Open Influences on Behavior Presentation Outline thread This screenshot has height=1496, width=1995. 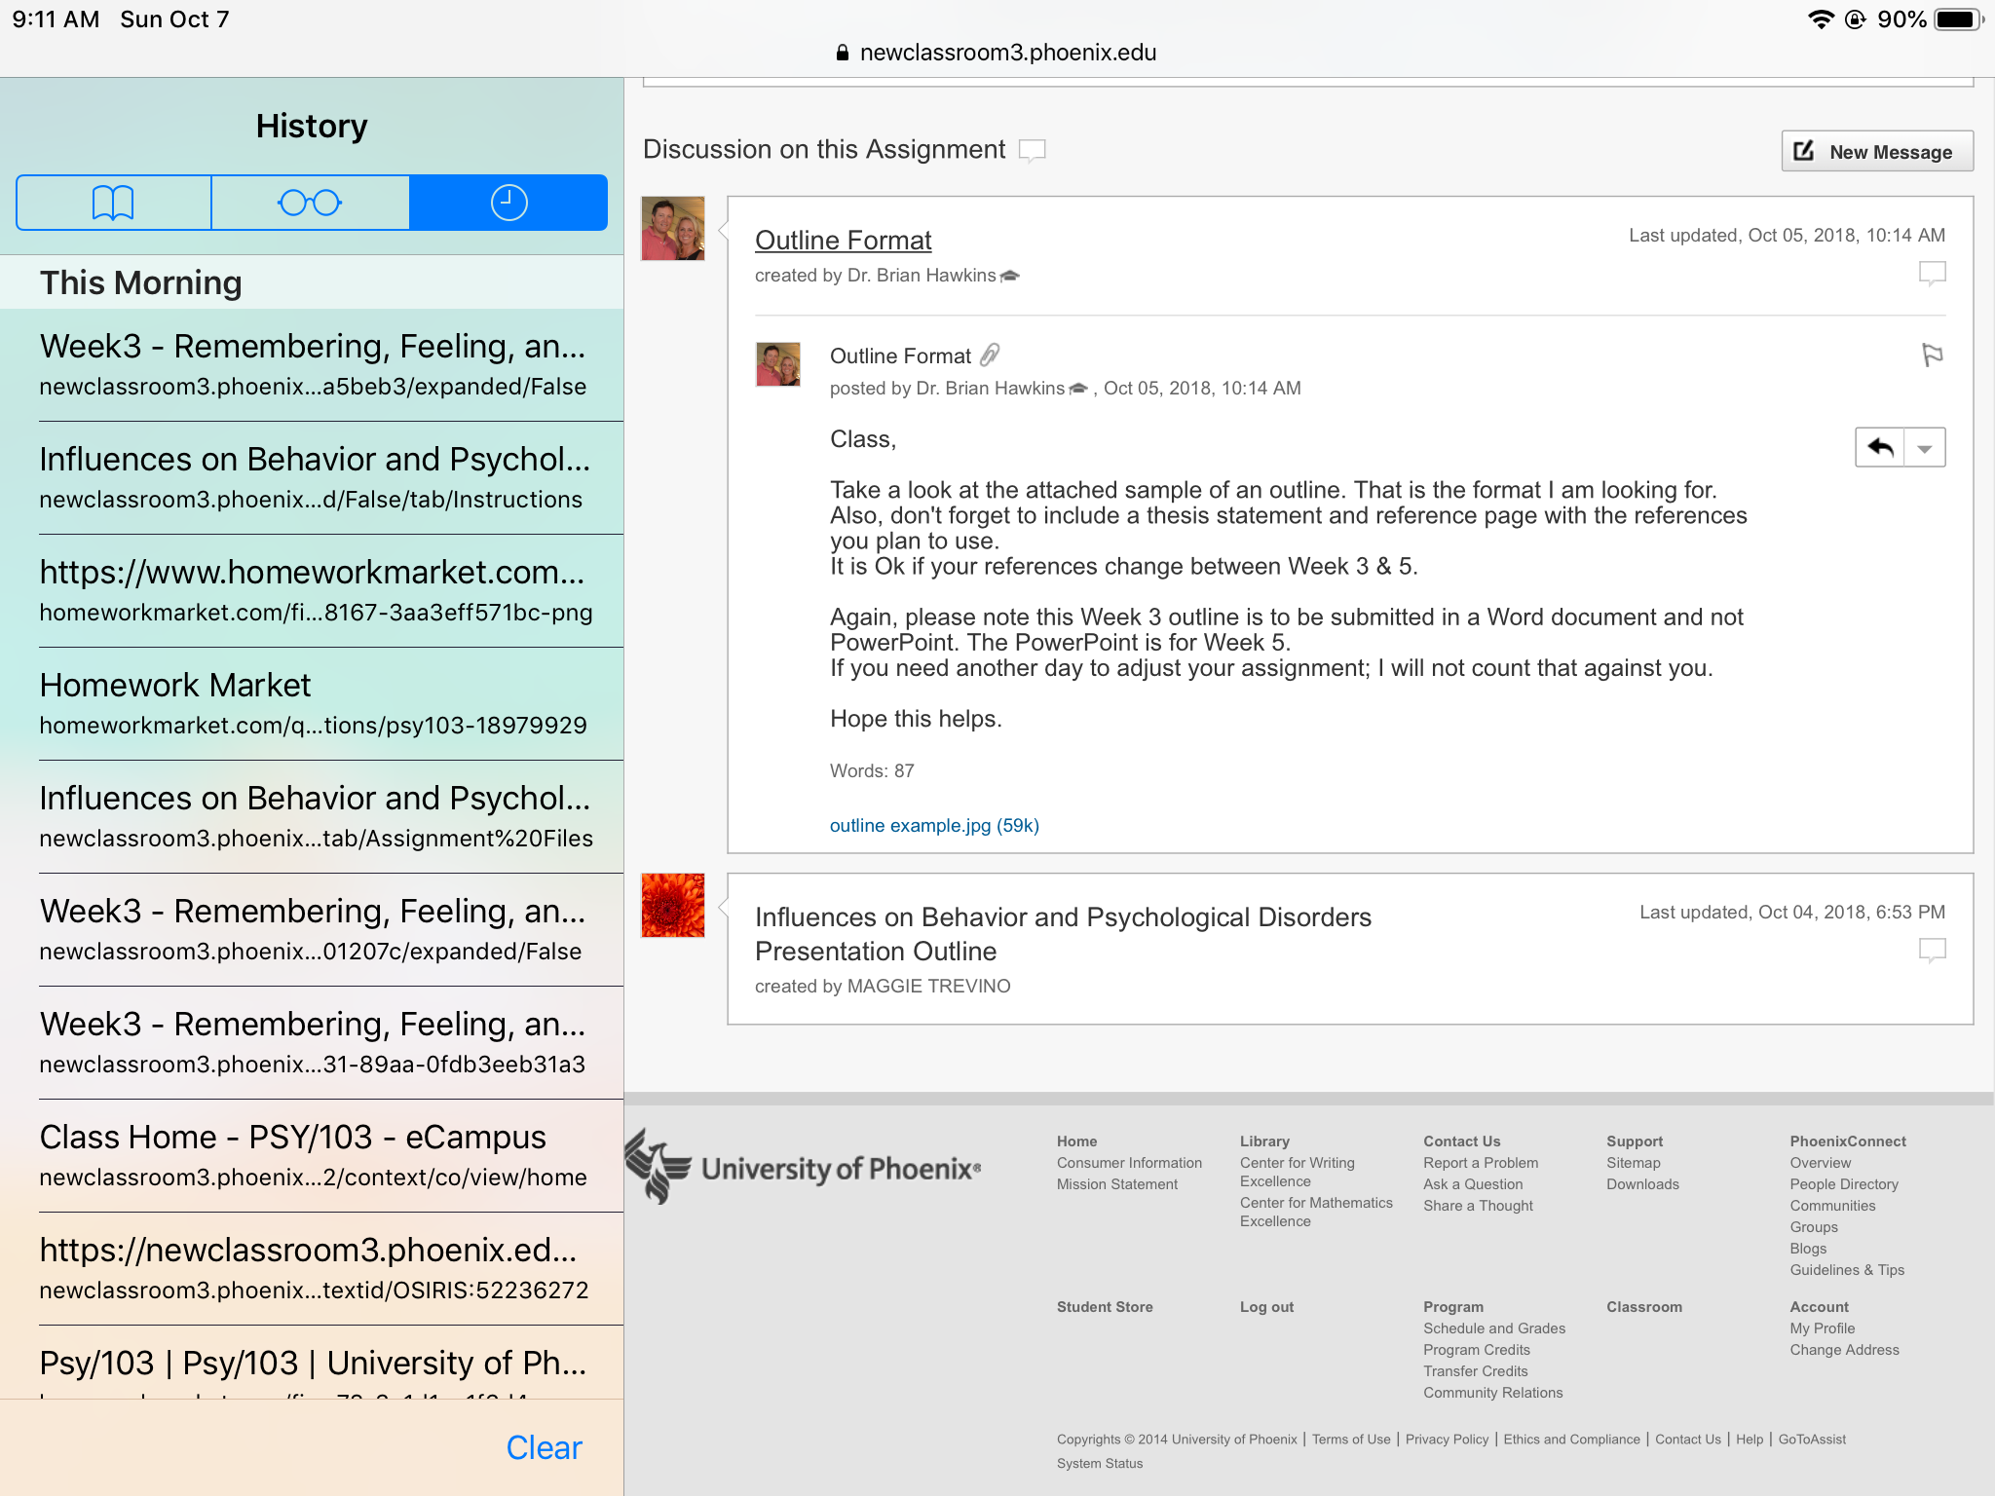1063,934
